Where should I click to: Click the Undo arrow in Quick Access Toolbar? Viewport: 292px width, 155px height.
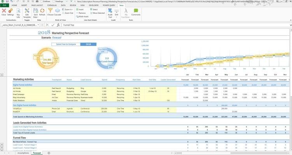tap(12, 1)
